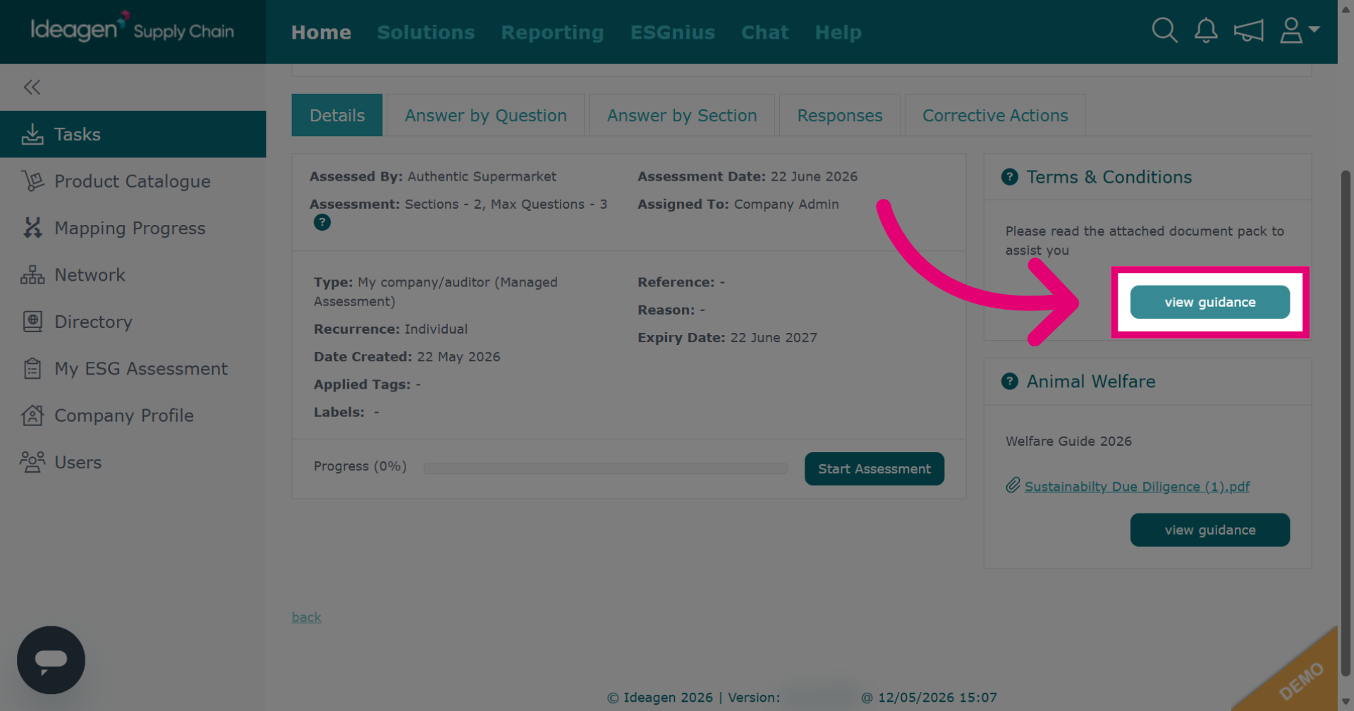
Task: Click the Tasks sidebar icon
Action: [32, 134]
